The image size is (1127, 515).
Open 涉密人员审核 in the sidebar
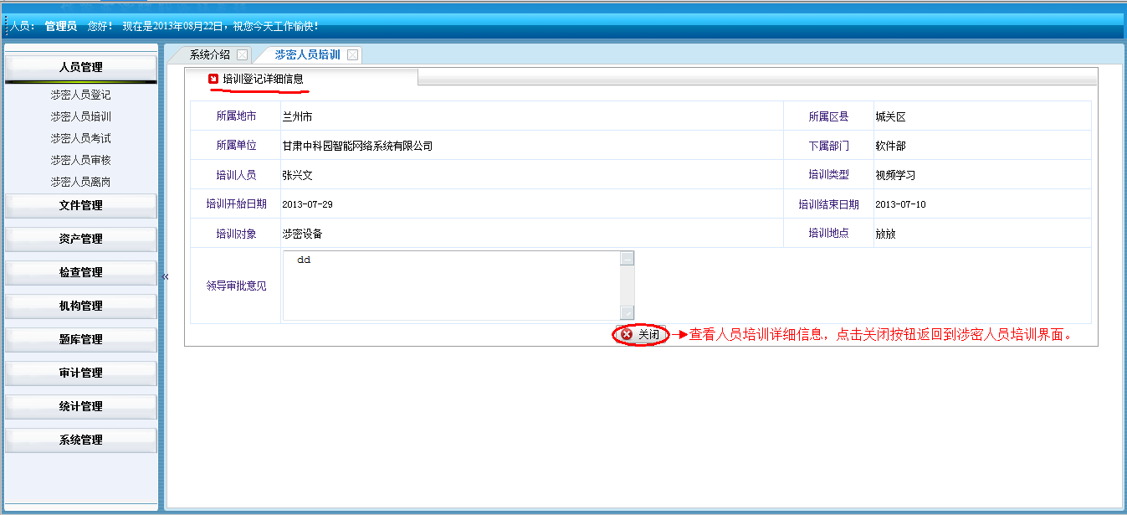point(81,160)
